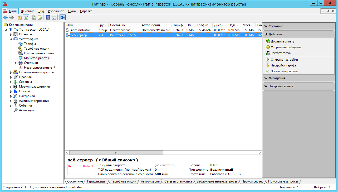This screenshot has width=338, height=192.
Task: Click the Открыть настройки icon
Action: pyautogui.click(x=268, y=60)
